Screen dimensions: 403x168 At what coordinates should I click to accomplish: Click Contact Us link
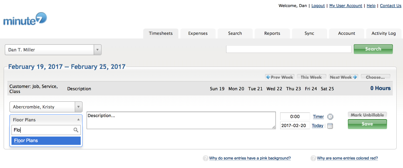[390, 6]
